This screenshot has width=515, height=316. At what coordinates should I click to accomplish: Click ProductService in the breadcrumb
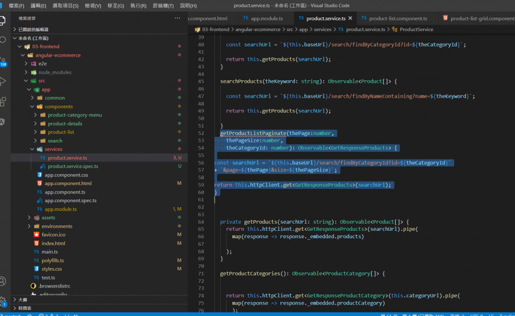pos(416,30)
